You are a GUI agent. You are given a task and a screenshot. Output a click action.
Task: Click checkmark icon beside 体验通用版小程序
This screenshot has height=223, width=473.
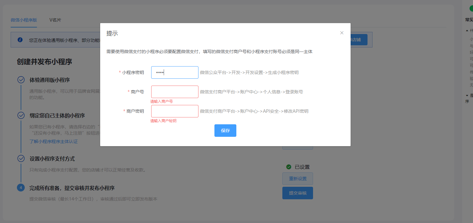[21, 80]
